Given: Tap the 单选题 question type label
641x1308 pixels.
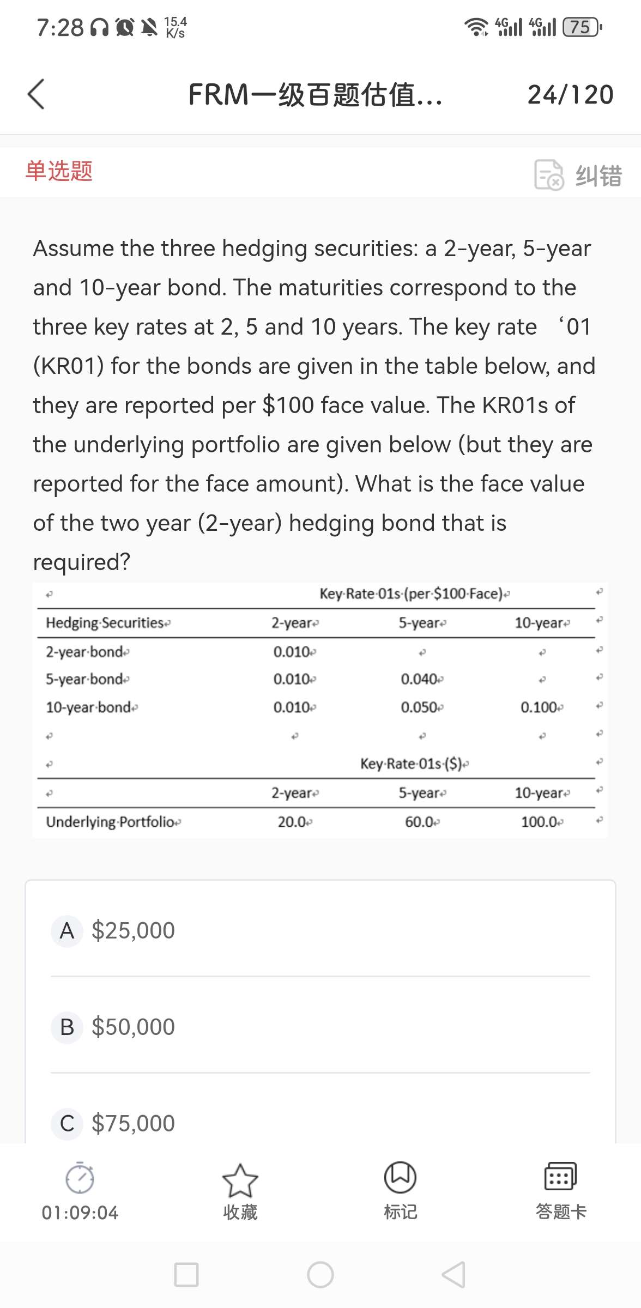Looking at the screenshot, I should pyautogui.click(x=59, y=171).
